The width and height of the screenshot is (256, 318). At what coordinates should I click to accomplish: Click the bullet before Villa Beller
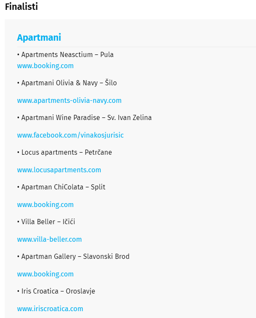click(x=18, y=222)
